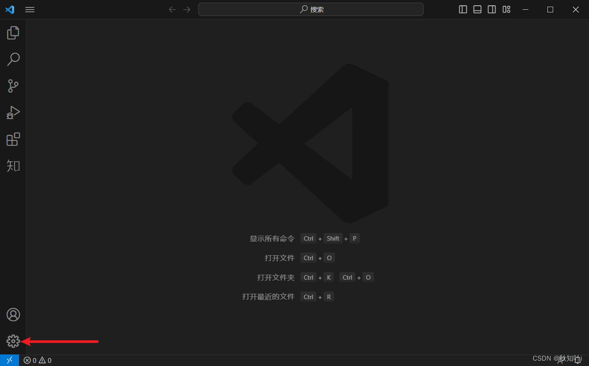Open the Manage gear settings menu
This screenshot has height=366, width=589.
pos(13,341)
